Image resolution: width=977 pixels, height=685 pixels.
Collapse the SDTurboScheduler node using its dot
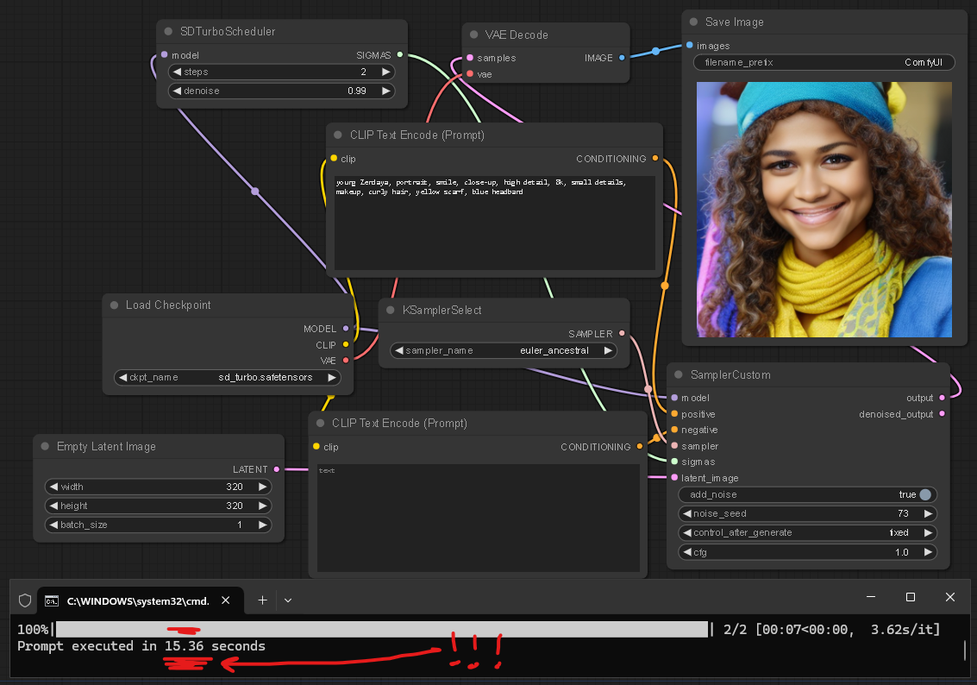coord(167,32)
